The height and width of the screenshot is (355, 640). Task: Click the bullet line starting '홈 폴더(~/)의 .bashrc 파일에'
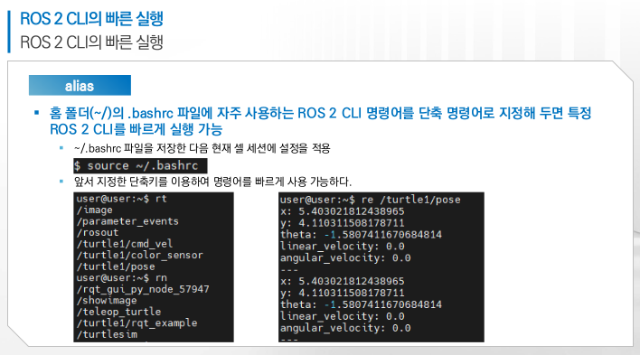320,113
